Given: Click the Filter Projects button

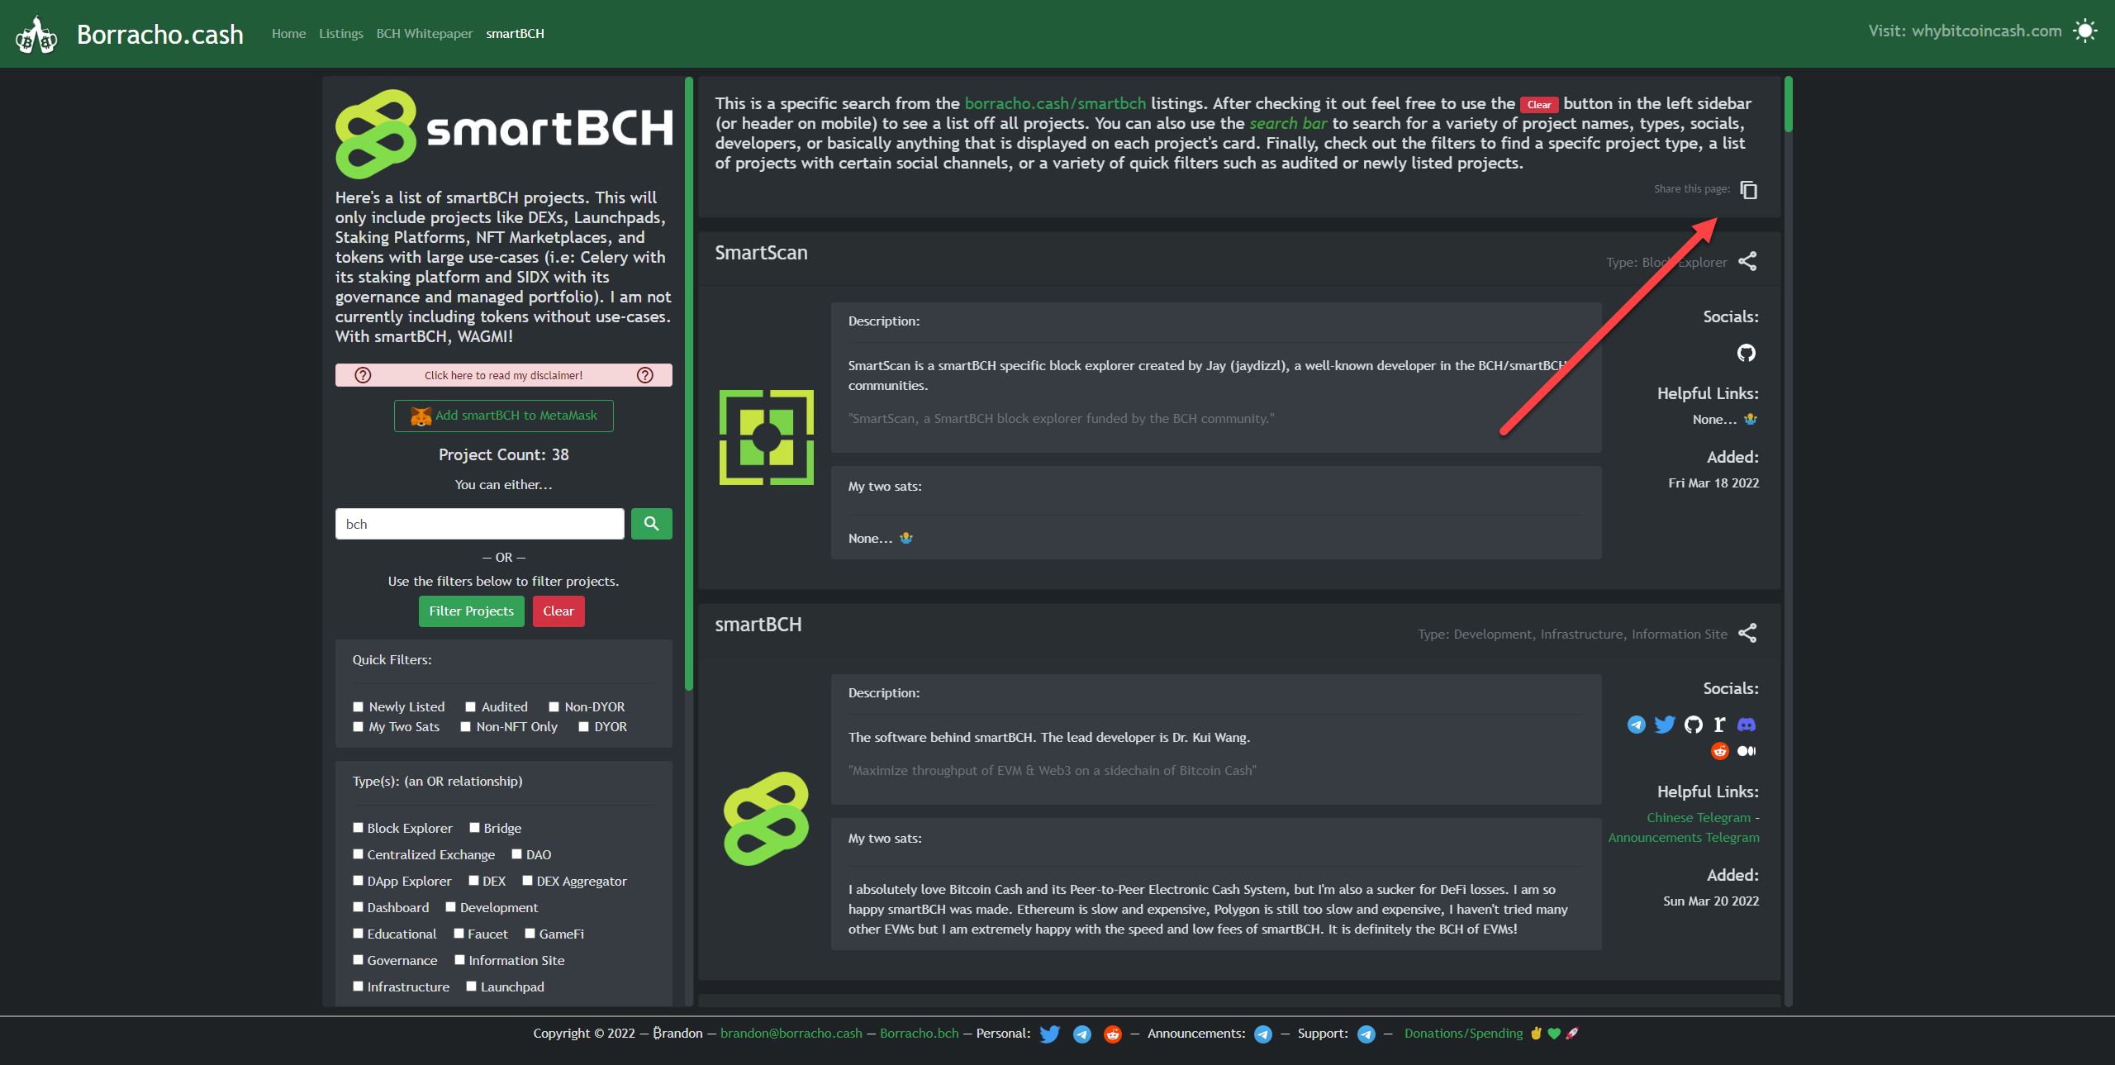Looking at the screenshot, I should pos(472,611).
